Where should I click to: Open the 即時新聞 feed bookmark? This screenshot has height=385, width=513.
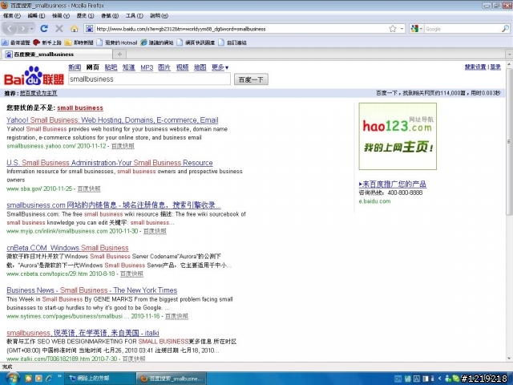(x=79, y=43)
